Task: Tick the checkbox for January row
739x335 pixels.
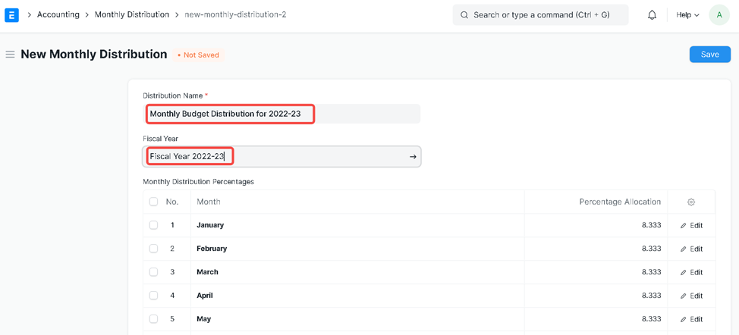Action: [x=153, y=225]
